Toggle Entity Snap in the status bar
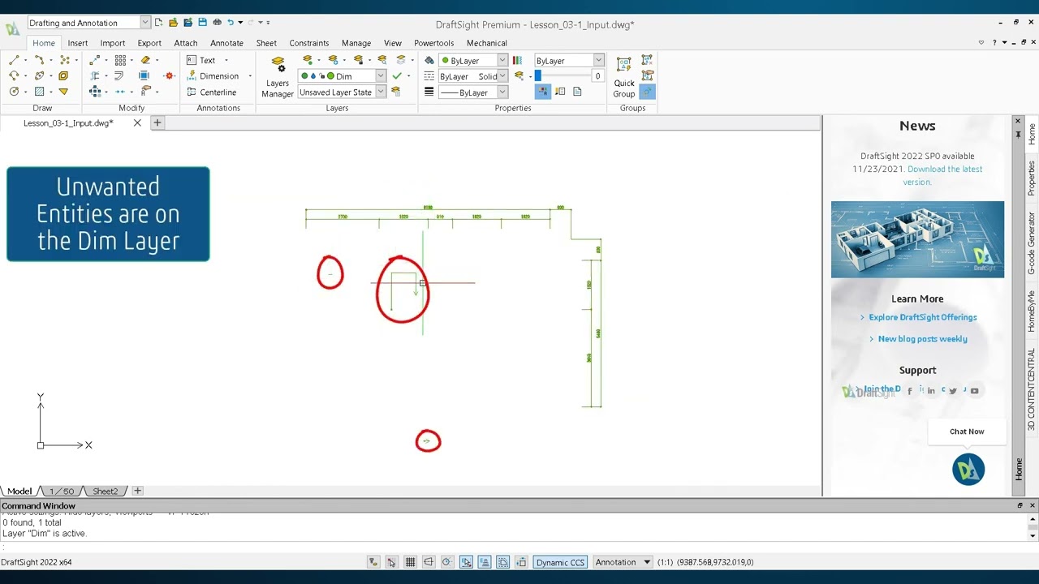The image size is (1039, 584). (466, 562)
